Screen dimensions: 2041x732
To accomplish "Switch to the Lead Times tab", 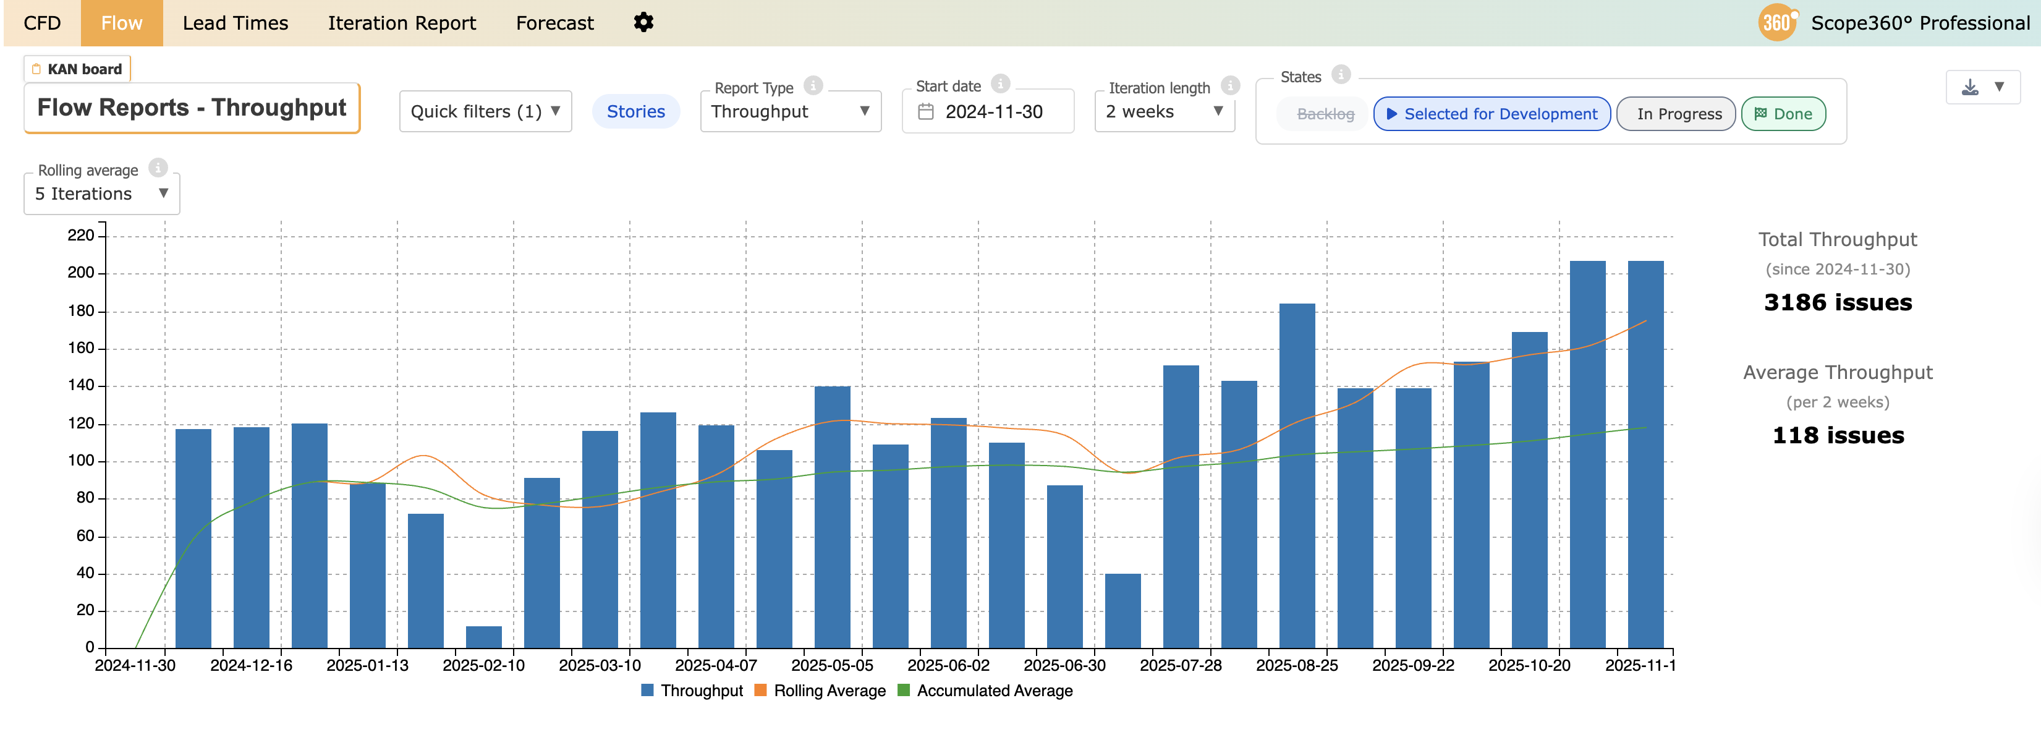I will pos(235,23).
